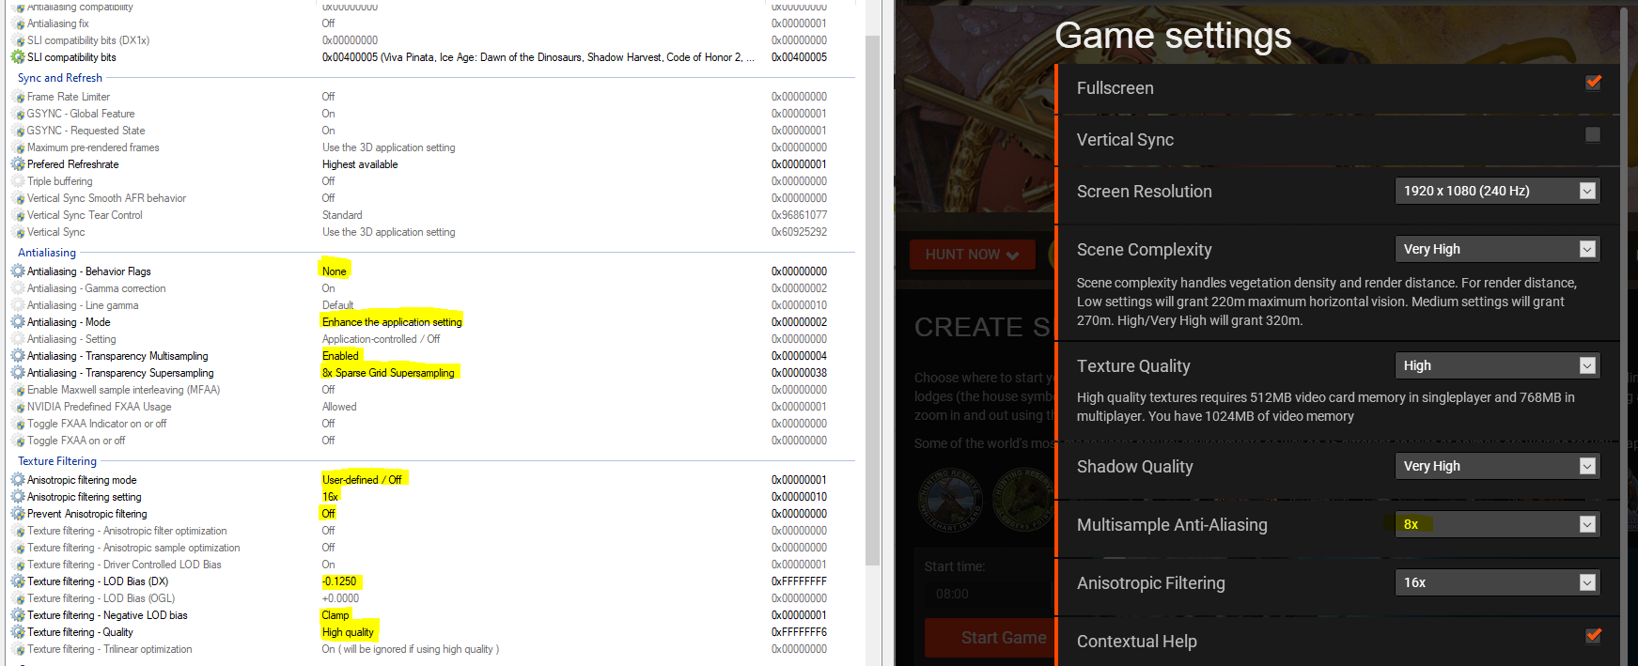1638x666 pixels.
Task: Select the Antialiasing fix row
Action: [432, 23]
